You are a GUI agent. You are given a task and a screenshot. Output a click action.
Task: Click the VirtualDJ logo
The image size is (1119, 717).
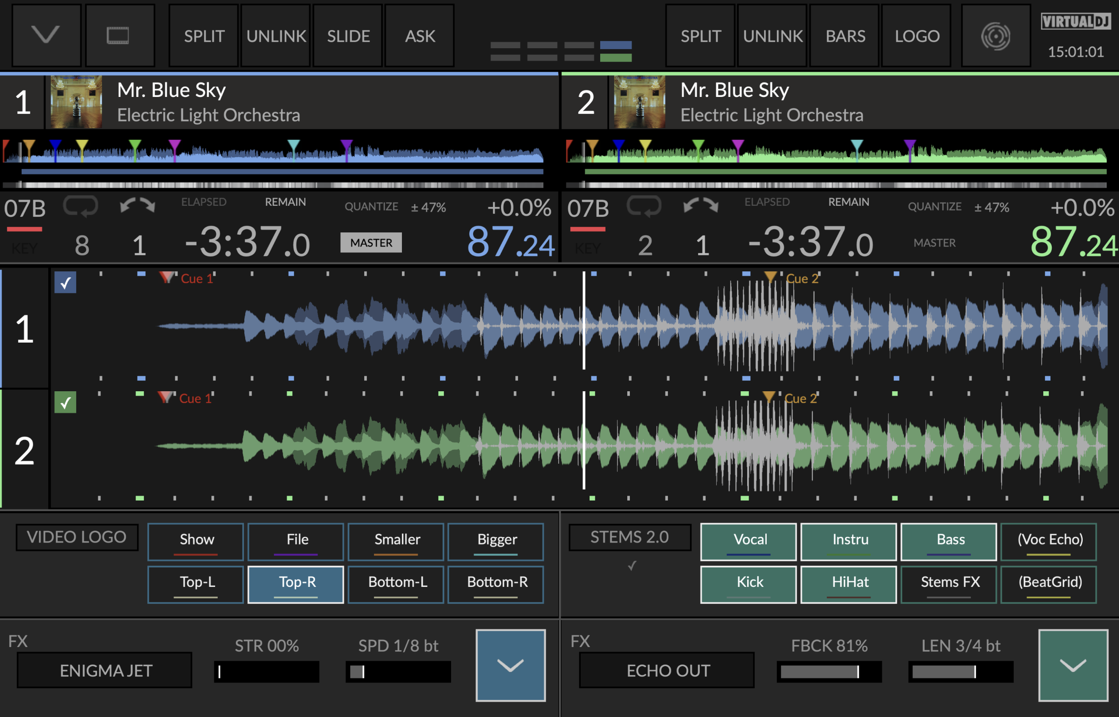(x=1076, y=21)
